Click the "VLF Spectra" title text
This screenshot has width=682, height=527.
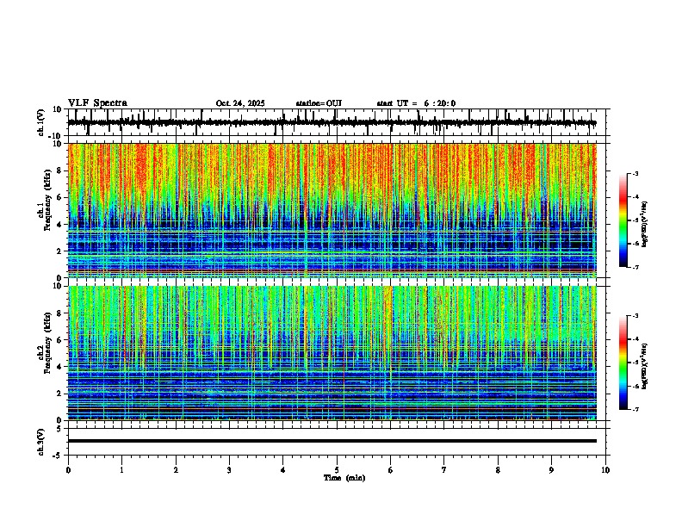[x=97, y=103]
